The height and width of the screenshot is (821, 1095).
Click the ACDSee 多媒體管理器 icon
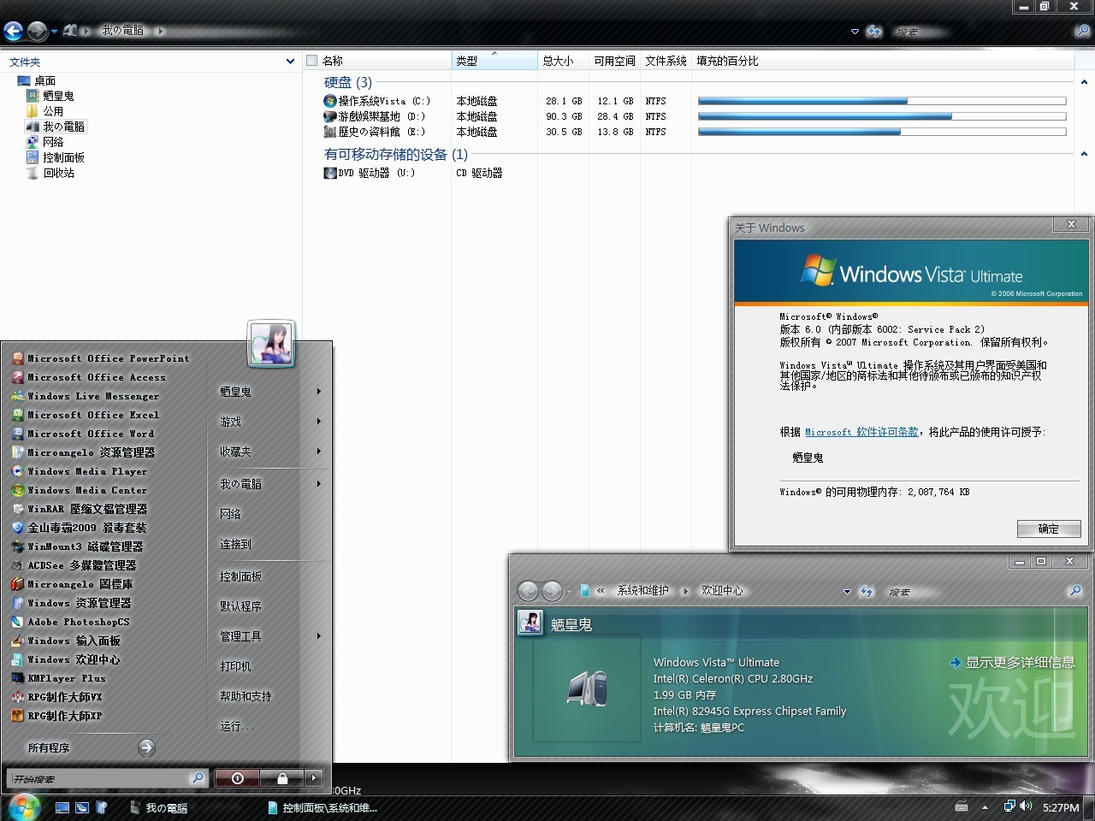(17, 565)
